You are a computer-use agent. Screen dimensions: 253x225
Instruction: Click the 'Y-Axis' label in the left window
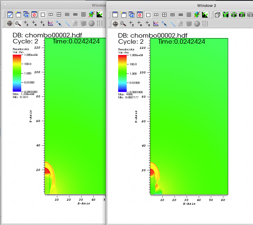point(31,116)
